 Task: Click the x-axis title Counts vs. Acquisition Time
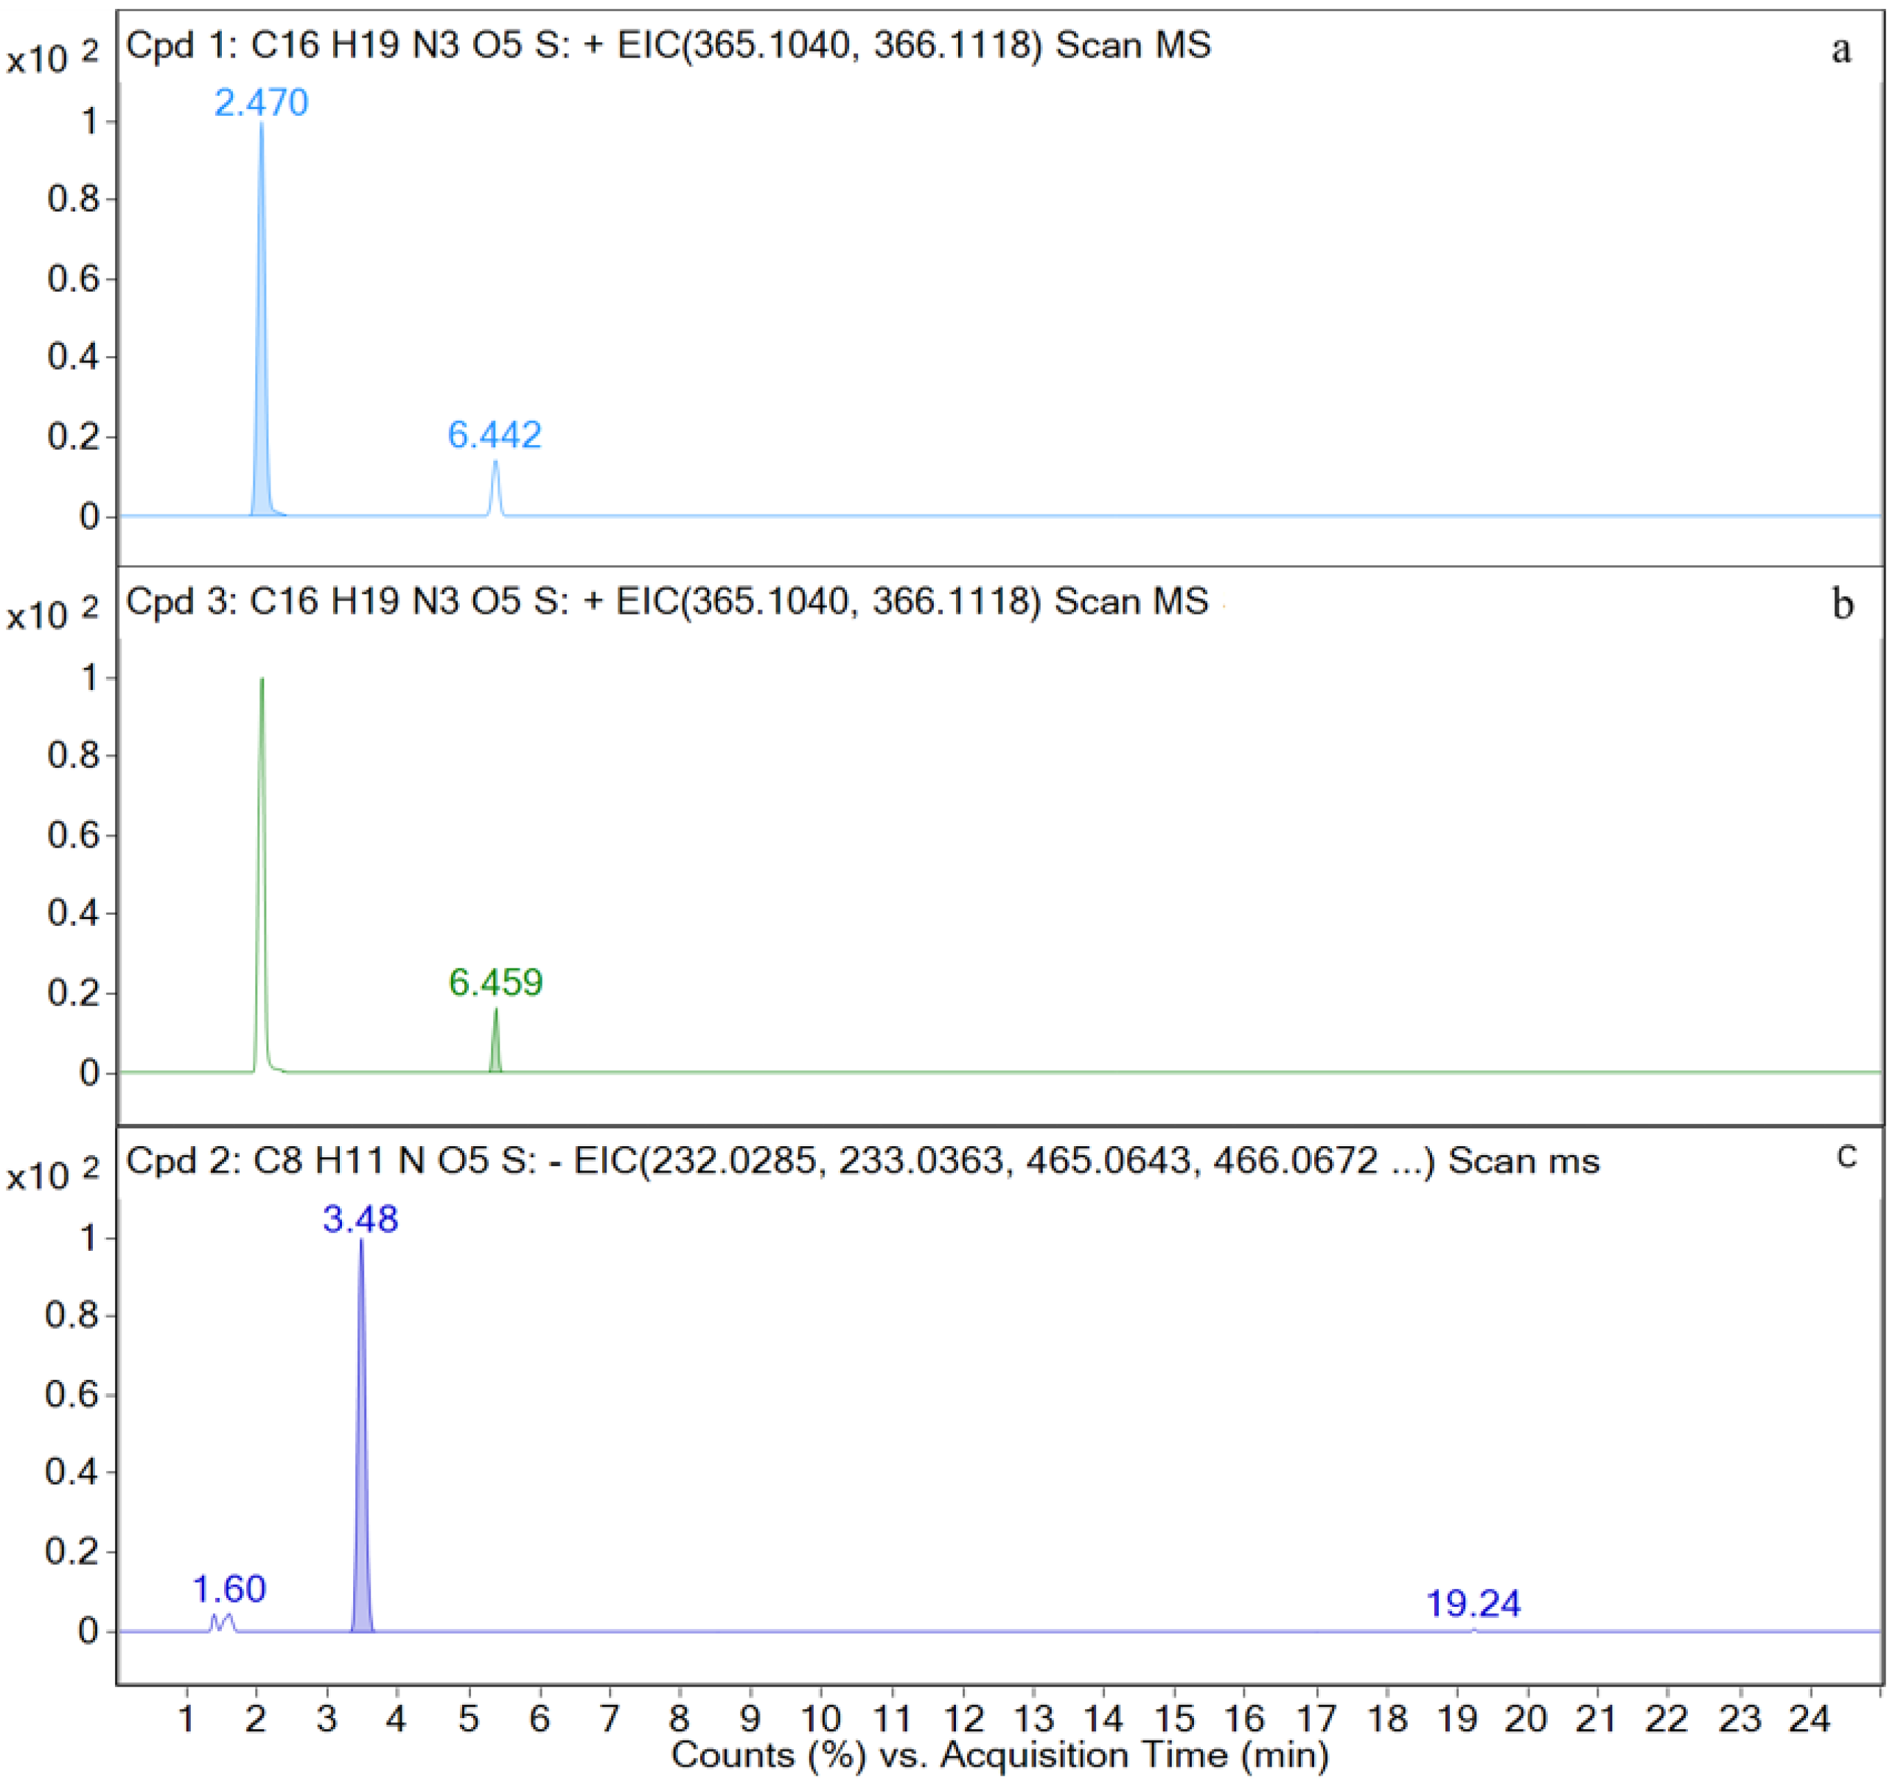(x=999, y=1755)
